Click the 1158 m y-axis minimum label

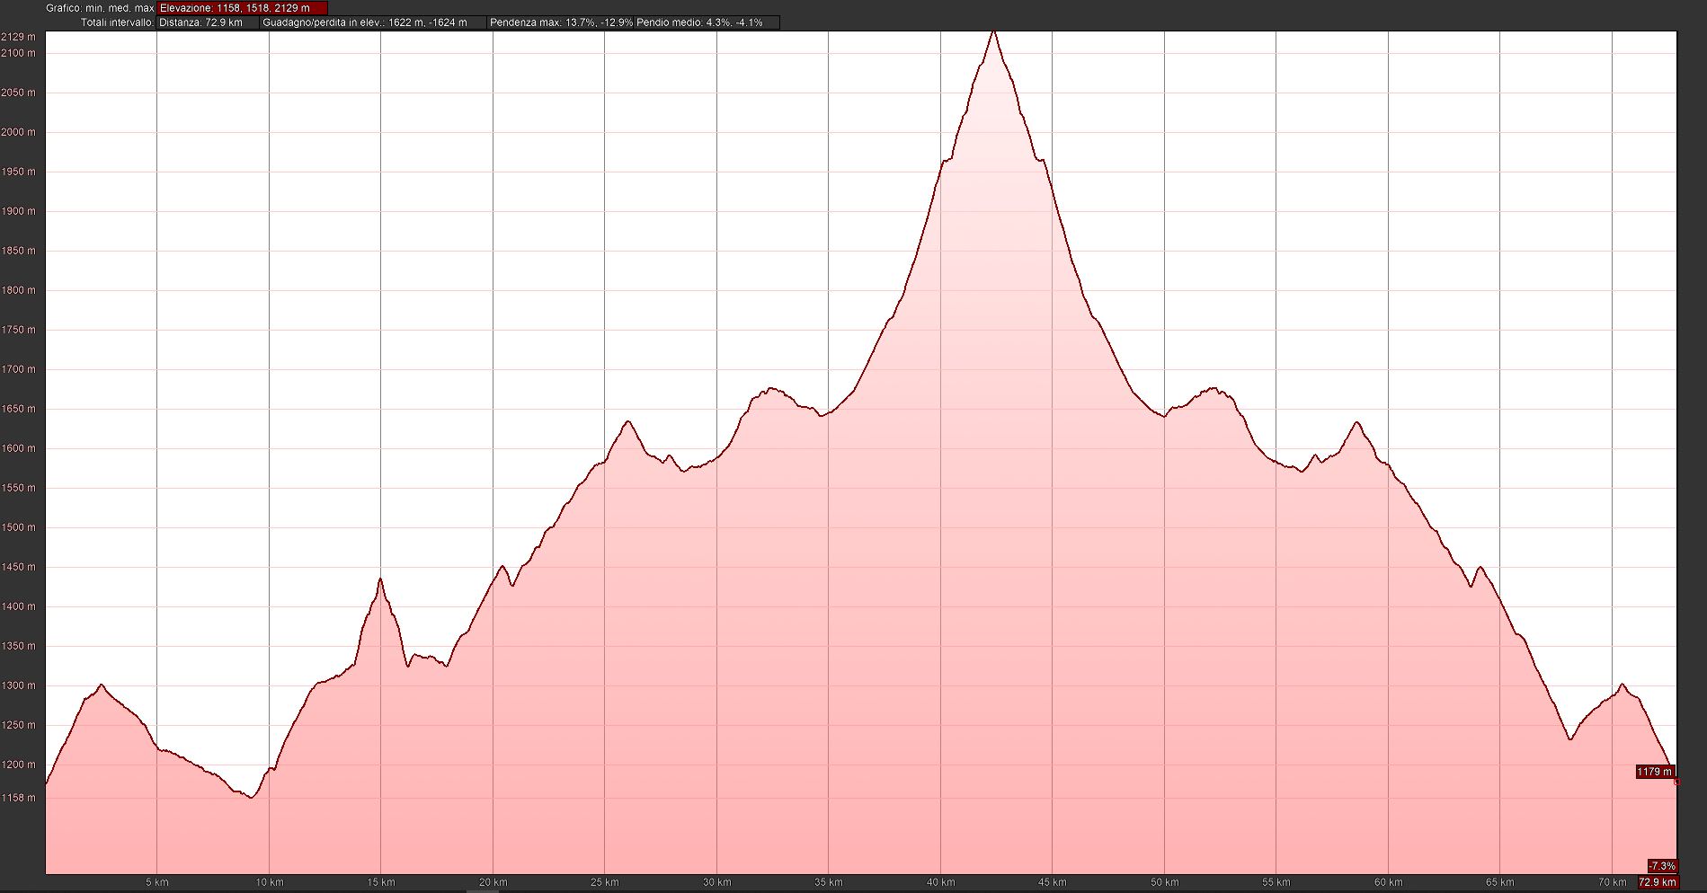(19, 798)
